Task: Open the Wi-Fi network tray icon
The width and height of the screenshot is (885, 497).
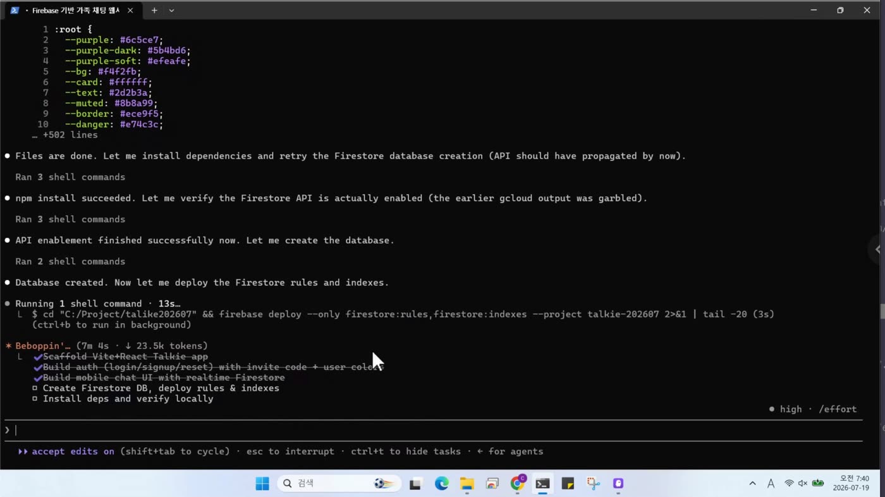Action: pyautogui.click(x=789, y=484)
